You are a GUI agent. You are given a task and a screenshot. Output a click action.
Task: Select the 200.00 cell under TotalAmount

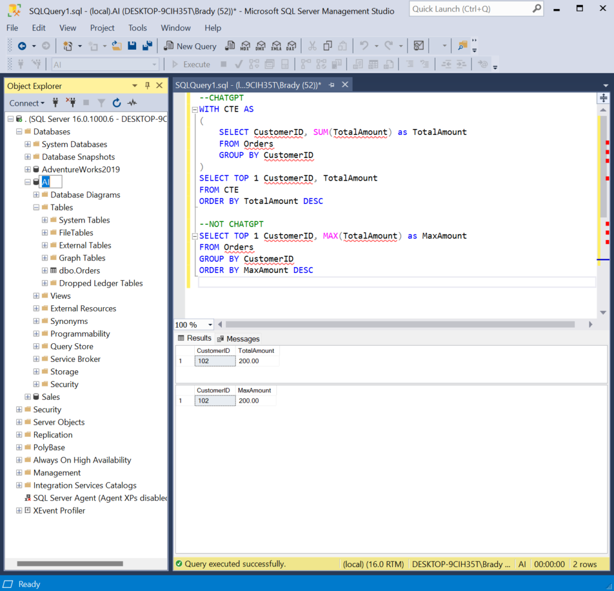pos(257,361)
